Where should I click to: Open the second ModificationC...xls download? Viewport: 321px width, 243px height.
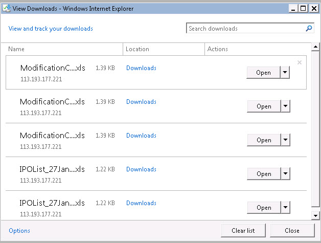[x=264, y=106]
